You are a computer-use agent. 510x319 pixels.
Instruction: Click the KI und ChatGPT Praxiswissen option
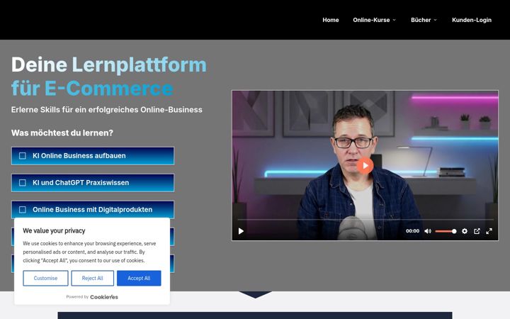[x=93, y=183]
